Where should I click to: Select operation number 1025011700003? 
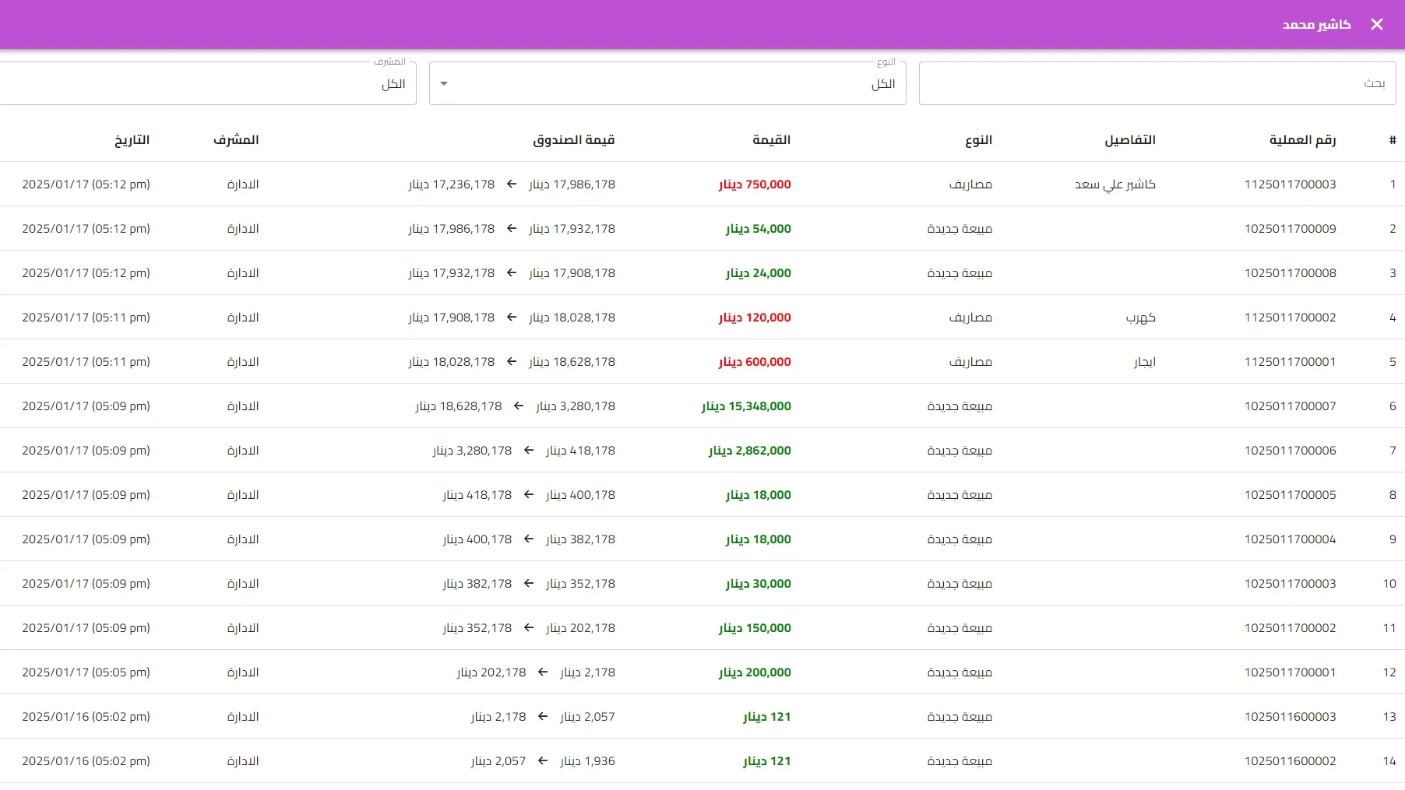(1290, 584)
